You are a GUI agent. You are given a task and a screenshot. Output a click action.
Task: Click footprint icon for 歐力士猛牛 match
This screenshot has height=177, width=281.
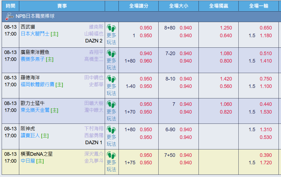tap(111, 104)
